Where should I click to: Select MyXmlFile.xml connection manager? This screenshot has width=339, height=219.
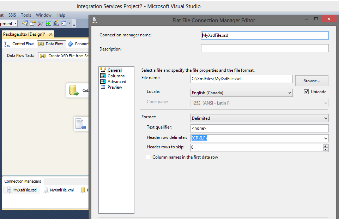(x=59, y=190)
